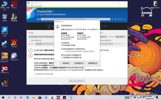
Task: Click the Upload profile (上传配置文件...) button
Action: pyautogui.click(x=79, y=63)
